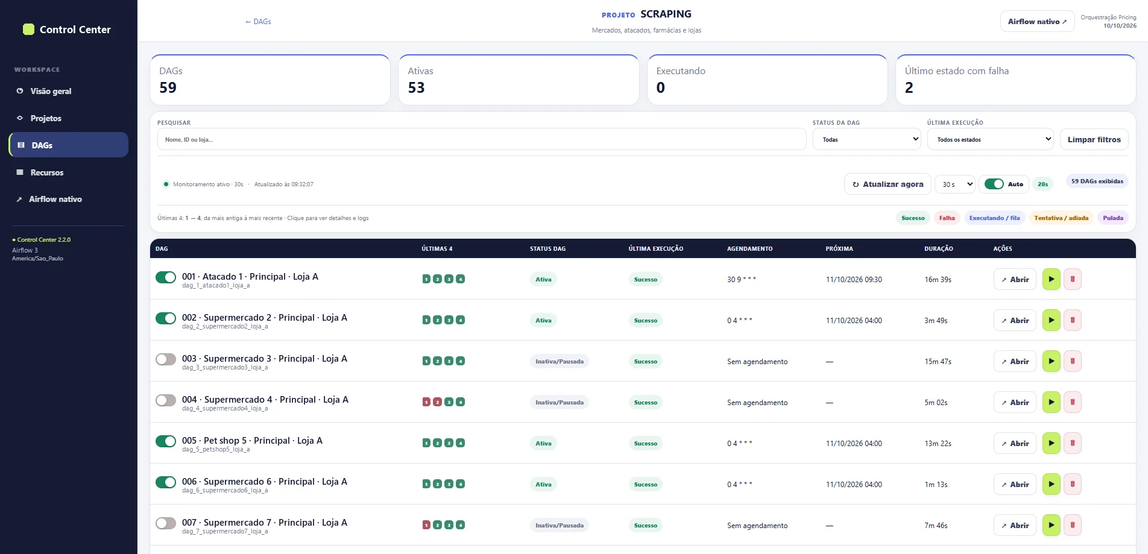Run DAG 004 Supermercado 4 play icon
The image size is (1148, 554).
pyautogui.click(x=1051, y=402)
